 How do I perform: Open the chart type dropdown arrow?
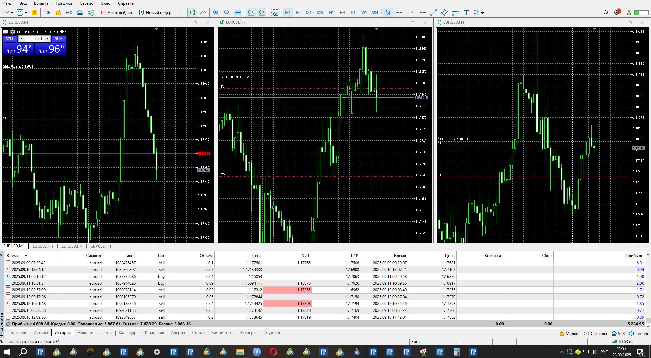pos(12,13)
